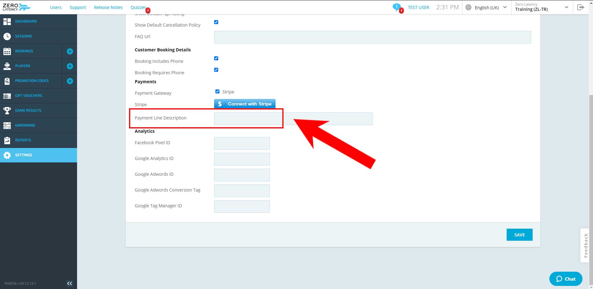Screen dimensions: 593x289
Task: Click the Players person icon
Action: coord(7,66)
